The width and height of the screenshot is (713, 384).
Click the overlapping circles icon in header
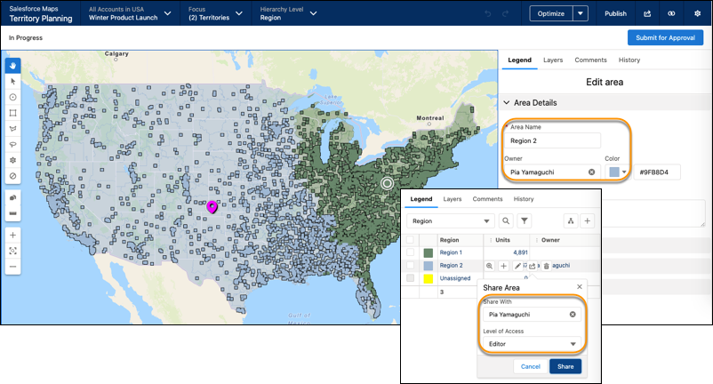click(671, 13)
